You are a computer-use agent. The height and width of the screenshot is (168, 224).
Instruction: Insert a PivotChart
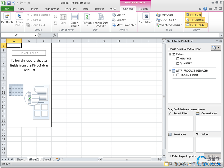click(x=164, y=15)
